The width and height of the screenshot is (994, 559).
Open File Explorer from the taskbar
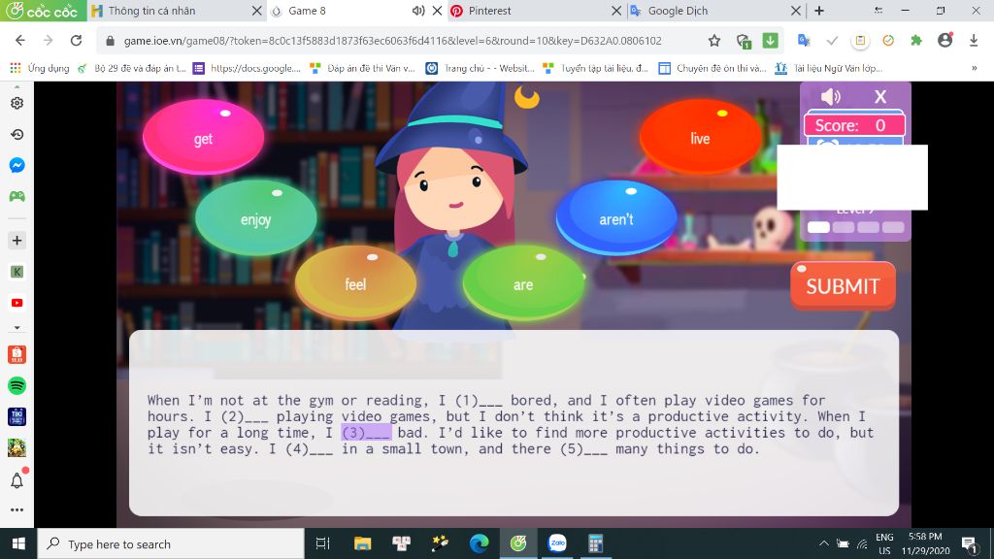click(363, 543)
